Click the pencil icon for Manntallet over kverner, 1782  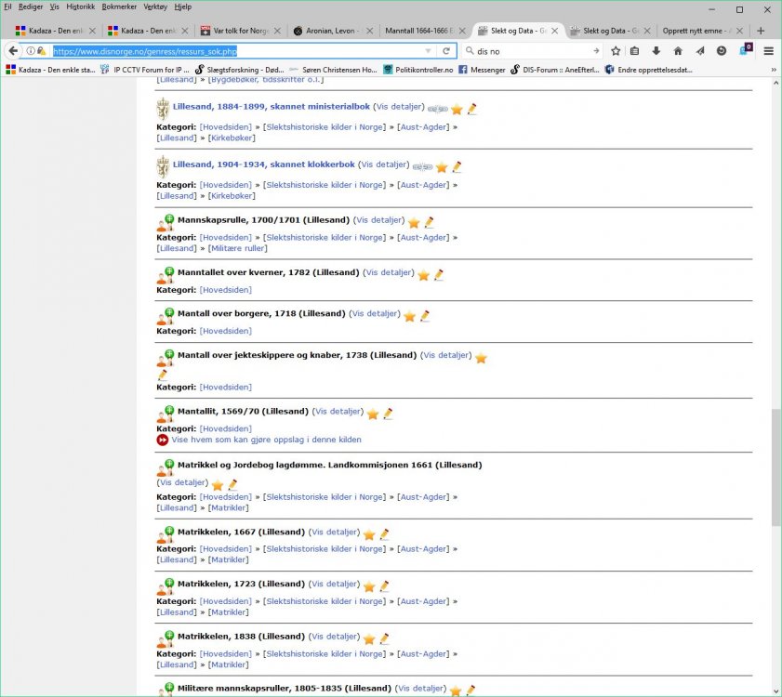pos(439,275)
